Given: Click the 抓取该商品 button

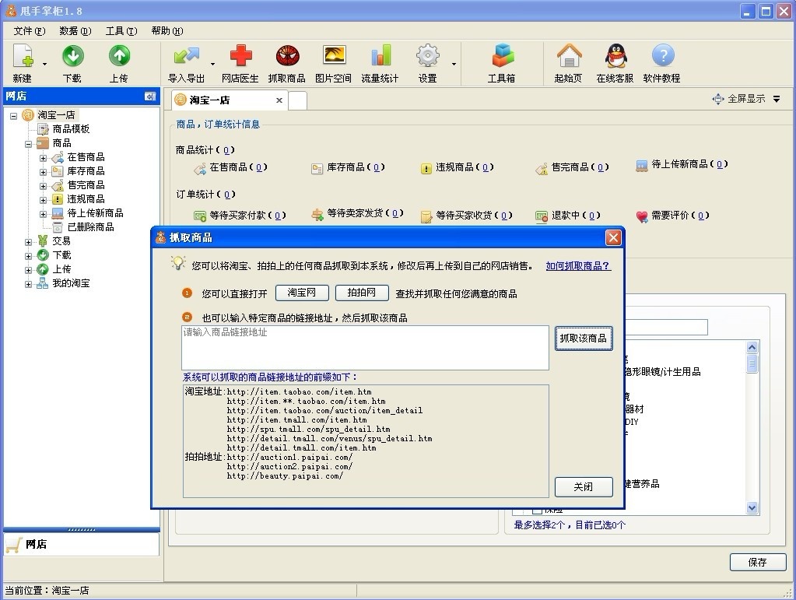Looking at the screenshot, I should coord(584,338).
